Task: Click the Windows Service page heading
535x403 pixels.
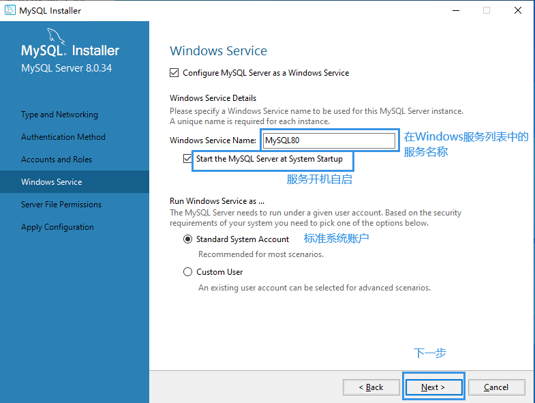Action: tap(218, 51)
